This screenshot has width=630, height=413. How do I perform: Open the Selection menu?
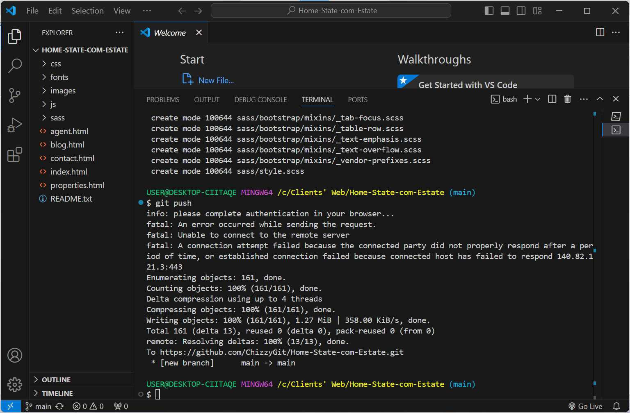pos(87,11)
